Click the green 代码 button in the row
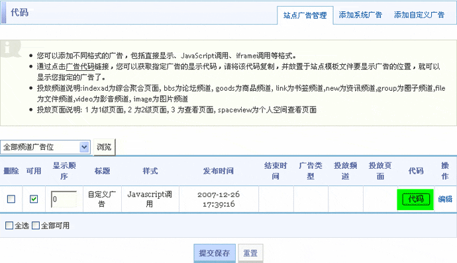The width and height of the screenshot is (457, 263). tap(416, 199)
